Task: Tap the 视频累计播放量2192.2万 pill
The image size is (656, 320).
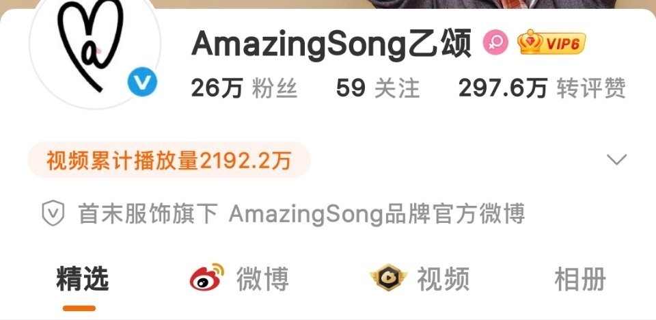Action: [x=169, y=160]
